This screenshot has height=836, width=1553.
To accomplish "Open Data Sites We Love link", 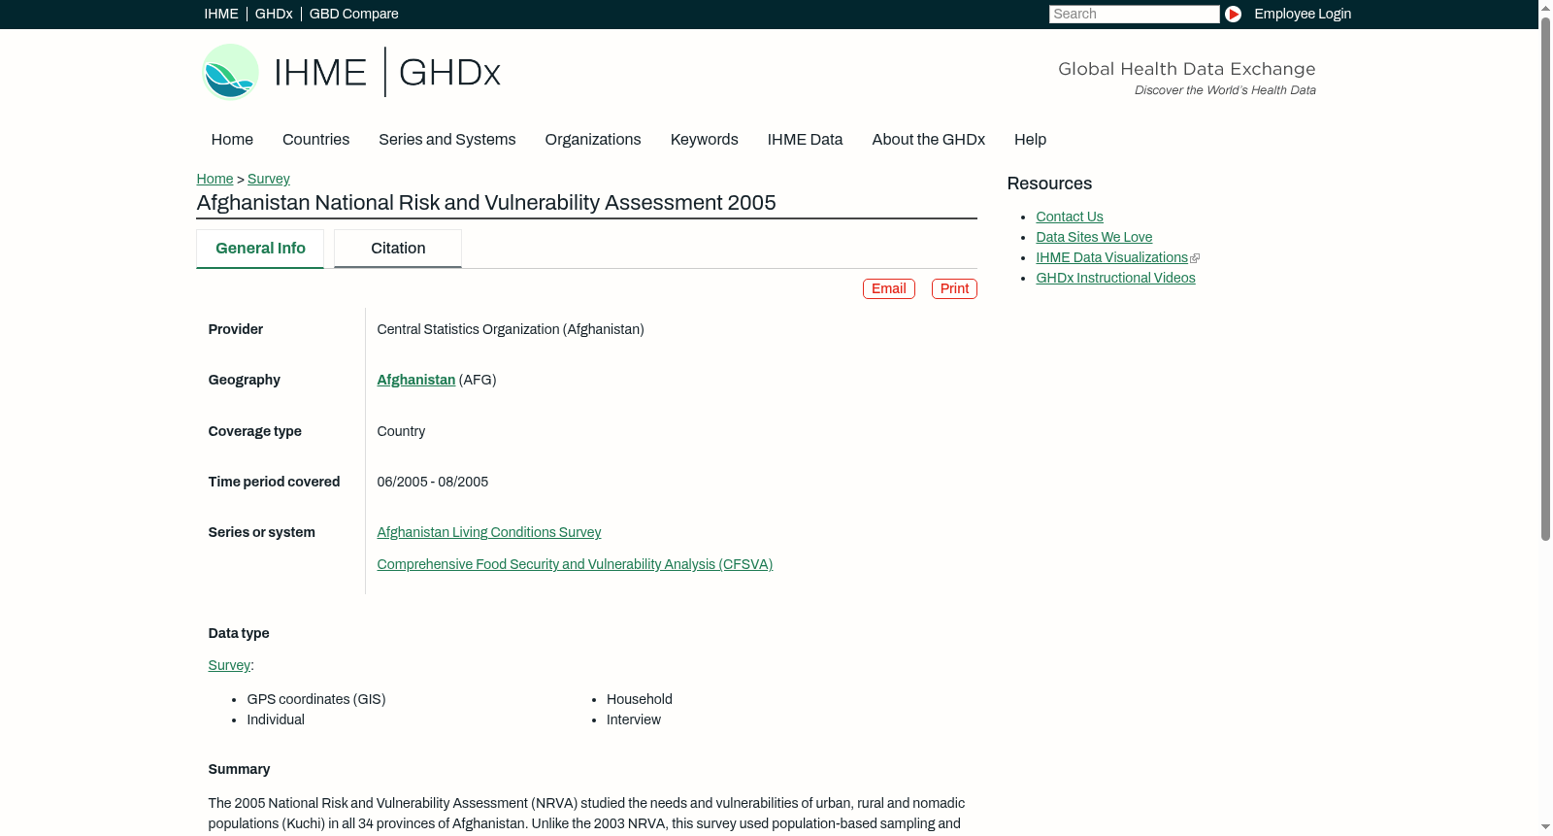I will coord(1094,237).
